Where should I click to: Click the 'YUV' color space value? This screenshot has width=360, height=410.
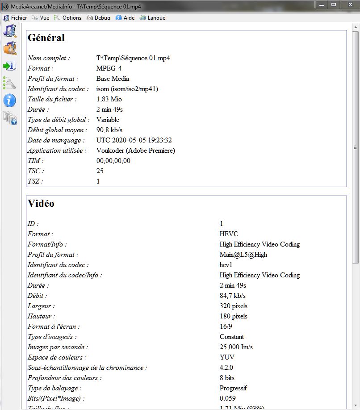227,357
